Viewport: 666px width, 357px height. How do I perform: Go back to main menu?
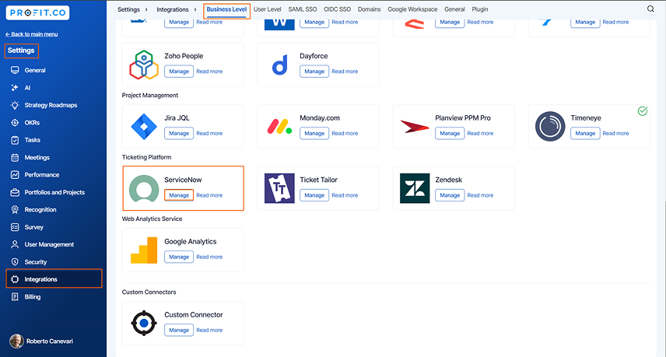point(31,34)
